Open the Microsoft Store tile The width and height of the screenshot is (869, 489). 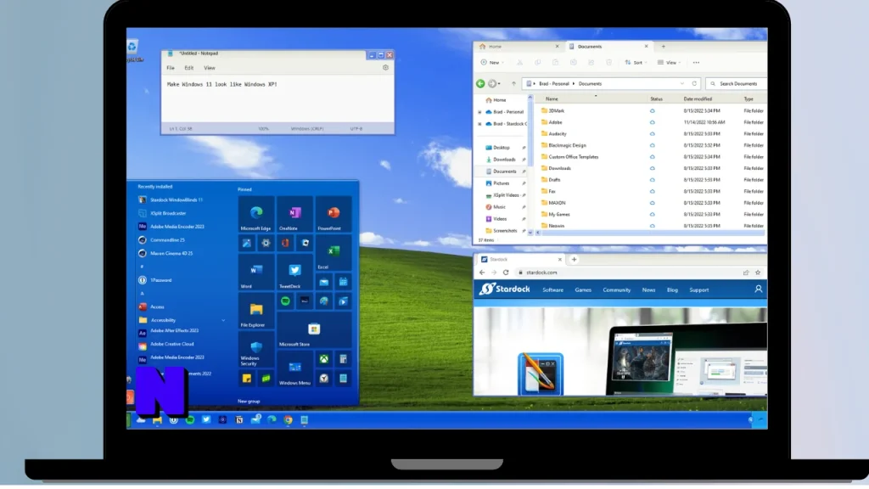pos(314,330)
